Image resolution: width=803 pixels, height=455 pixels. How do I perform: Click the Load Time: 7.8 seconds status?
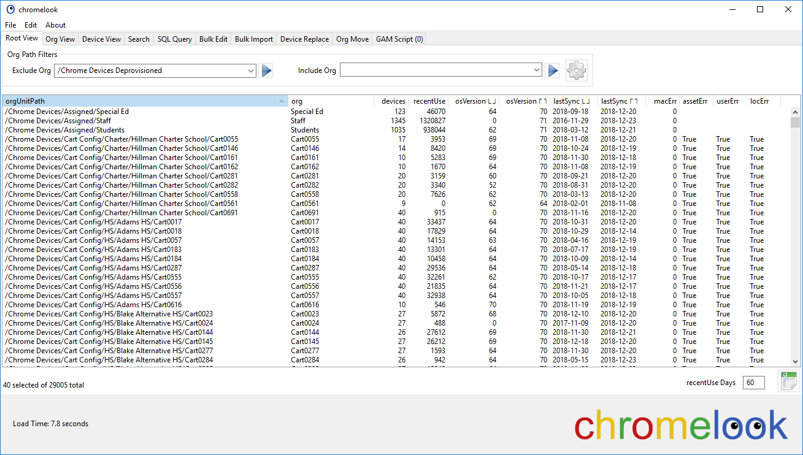[x=50, y=424]
